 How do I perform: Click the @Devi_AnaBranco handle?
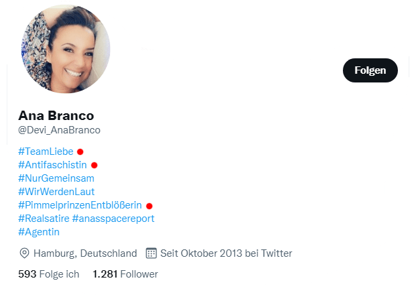pos(59,130)
